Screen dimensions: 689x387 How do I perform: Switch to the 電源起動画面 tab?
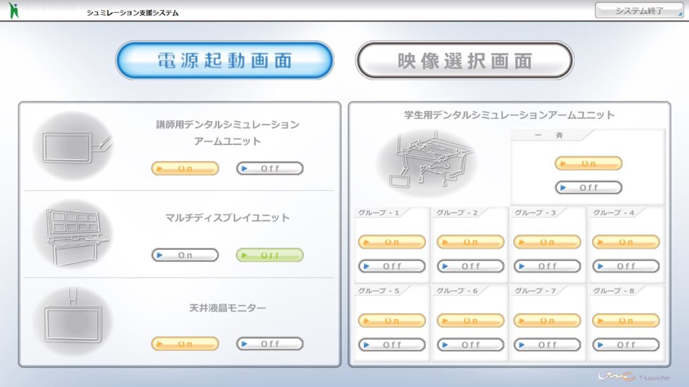tap(225, 60)
